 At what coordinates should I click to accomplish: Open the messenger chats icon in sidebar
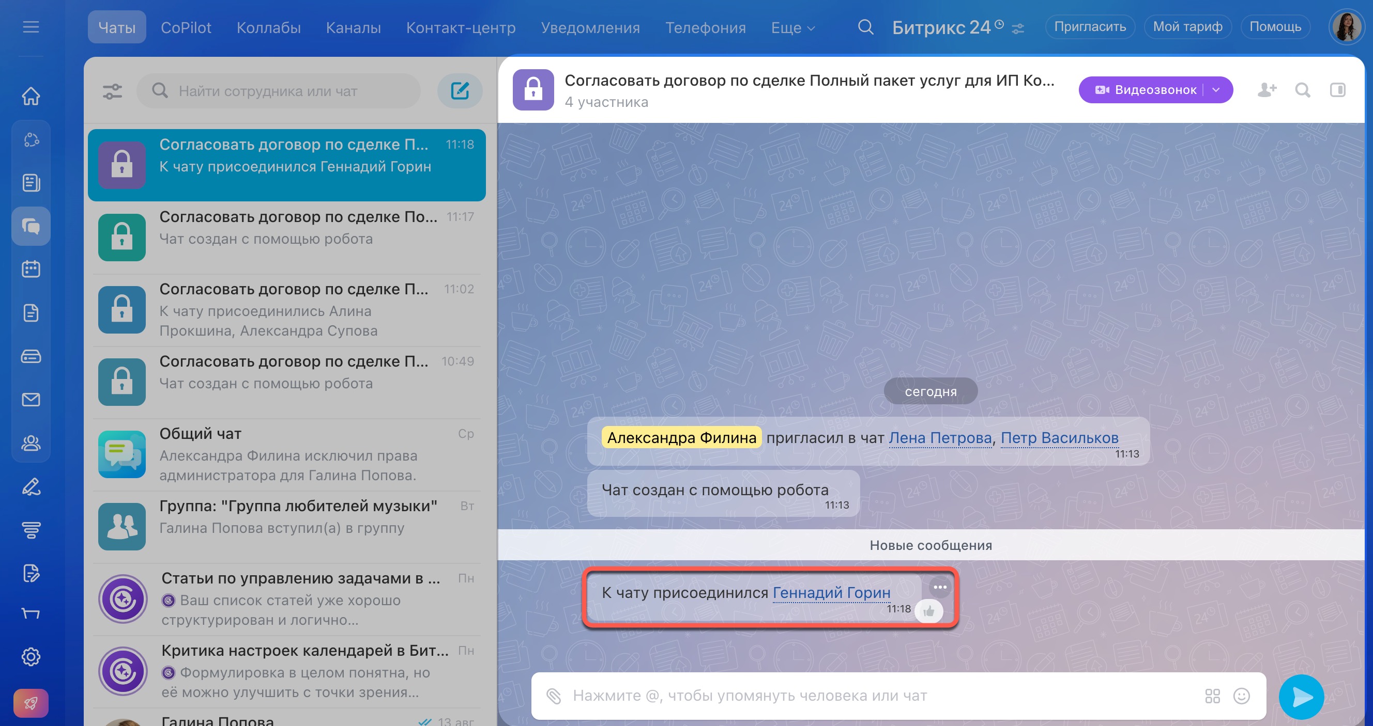click(31, 226)
